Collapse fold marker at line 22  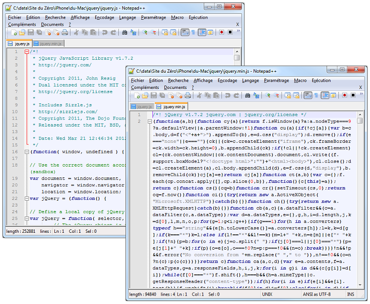[x=27, y=199]
